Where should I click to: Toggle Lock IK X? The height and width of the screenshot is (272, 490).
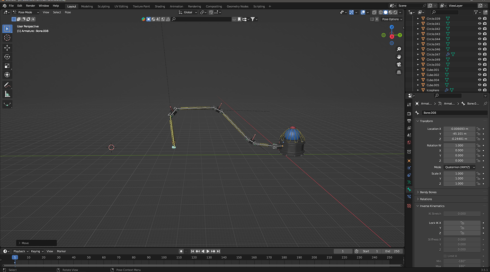point(462,223)
